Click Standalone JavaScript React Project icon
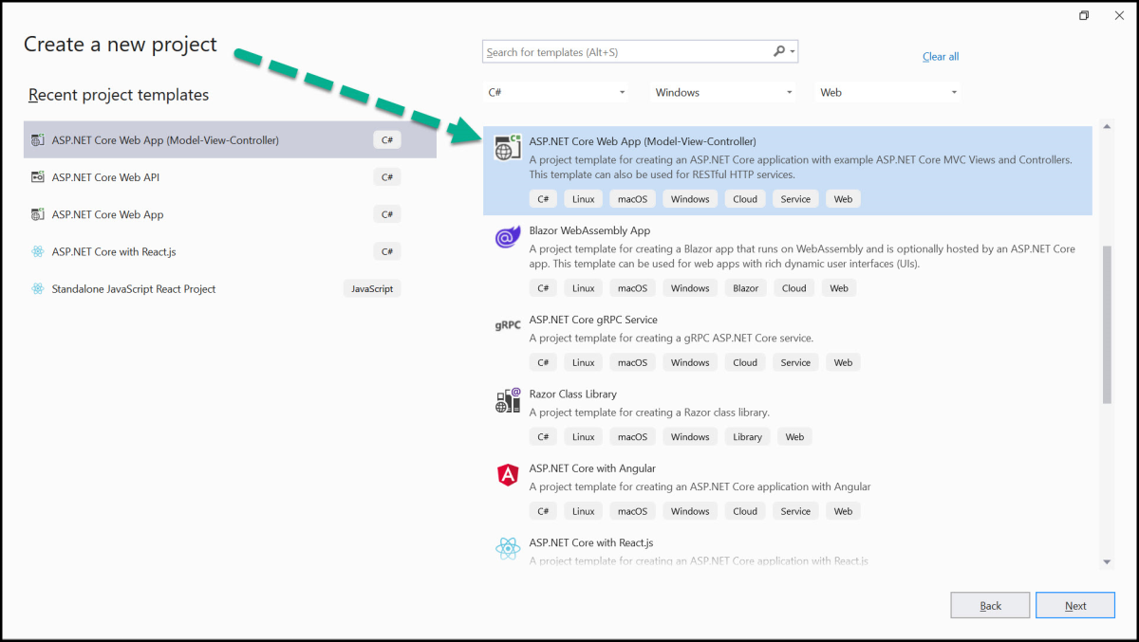The width and height of the screenshot is (1139, 642). click(x=38, y=288)
